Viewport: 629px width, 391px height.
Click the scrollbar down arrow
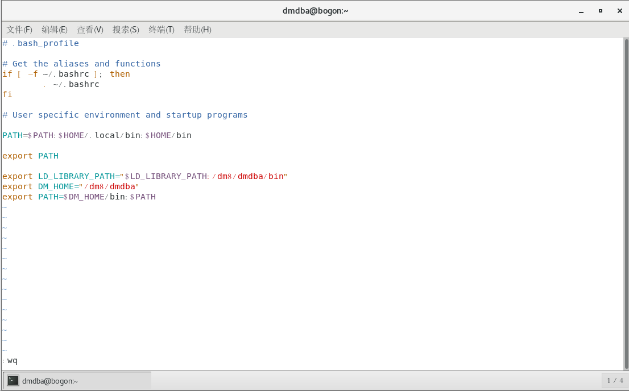point(625,366)
